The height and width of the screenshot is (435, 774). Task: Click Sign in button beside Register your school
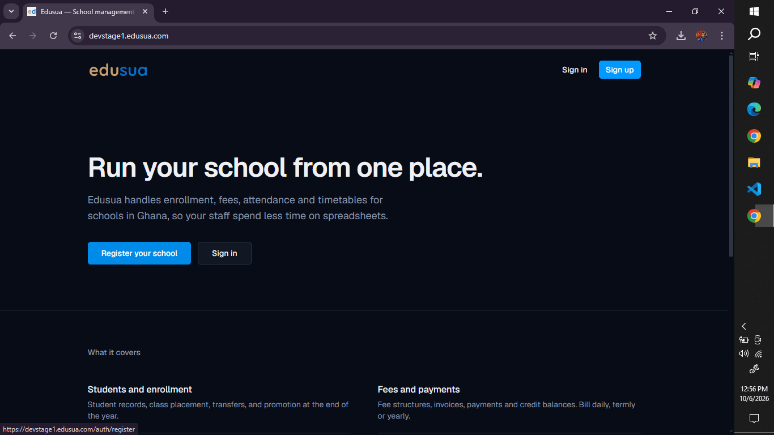coord(224,253)
